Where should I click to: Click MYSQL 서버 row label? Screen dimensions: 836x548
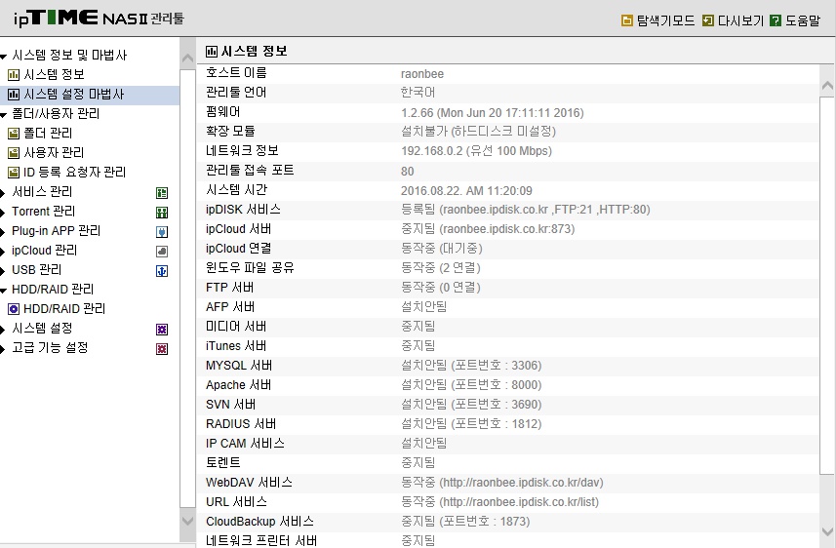click(239, 365)
